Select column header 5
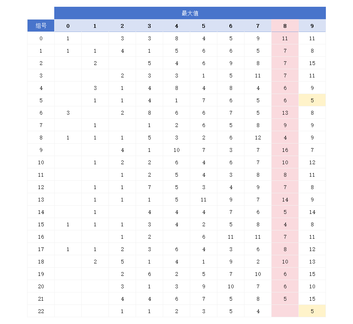Image resolution: width=353 pixels, height=324 pixels. point(203,26)
